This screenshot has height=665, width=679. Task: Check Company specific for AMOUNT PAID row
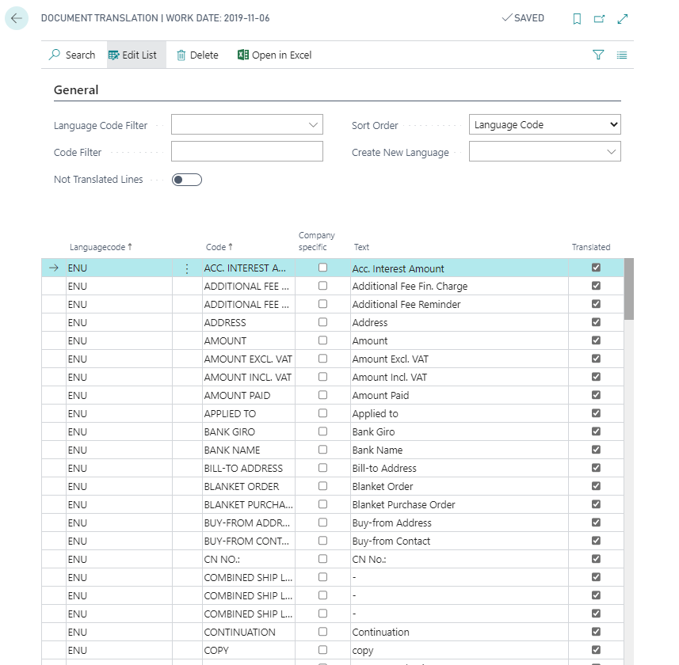[x=322, y=395]
